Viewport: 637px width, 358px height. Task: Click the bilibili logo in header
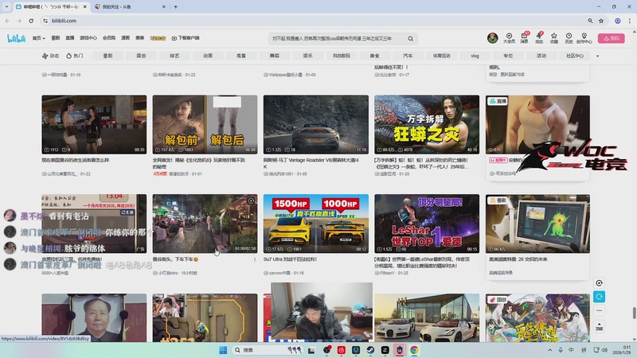(x=16, y=38)
